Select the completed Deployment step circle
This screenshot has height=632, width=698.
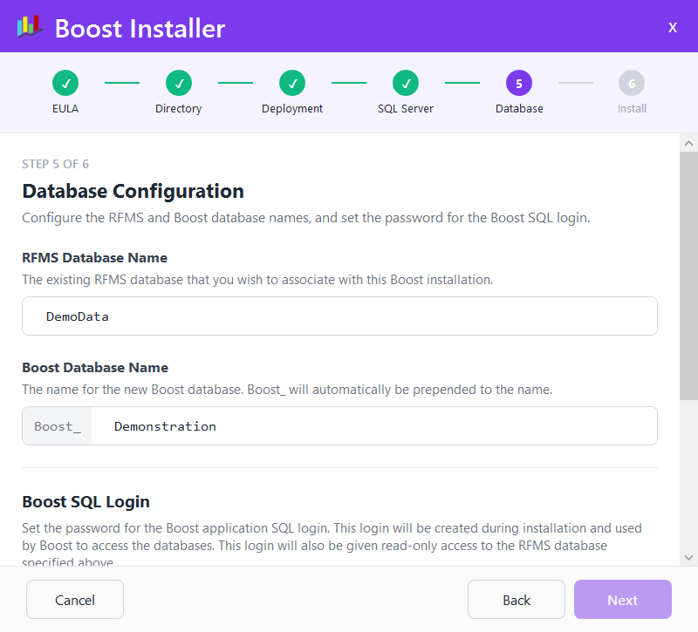[x=292, y=83]
